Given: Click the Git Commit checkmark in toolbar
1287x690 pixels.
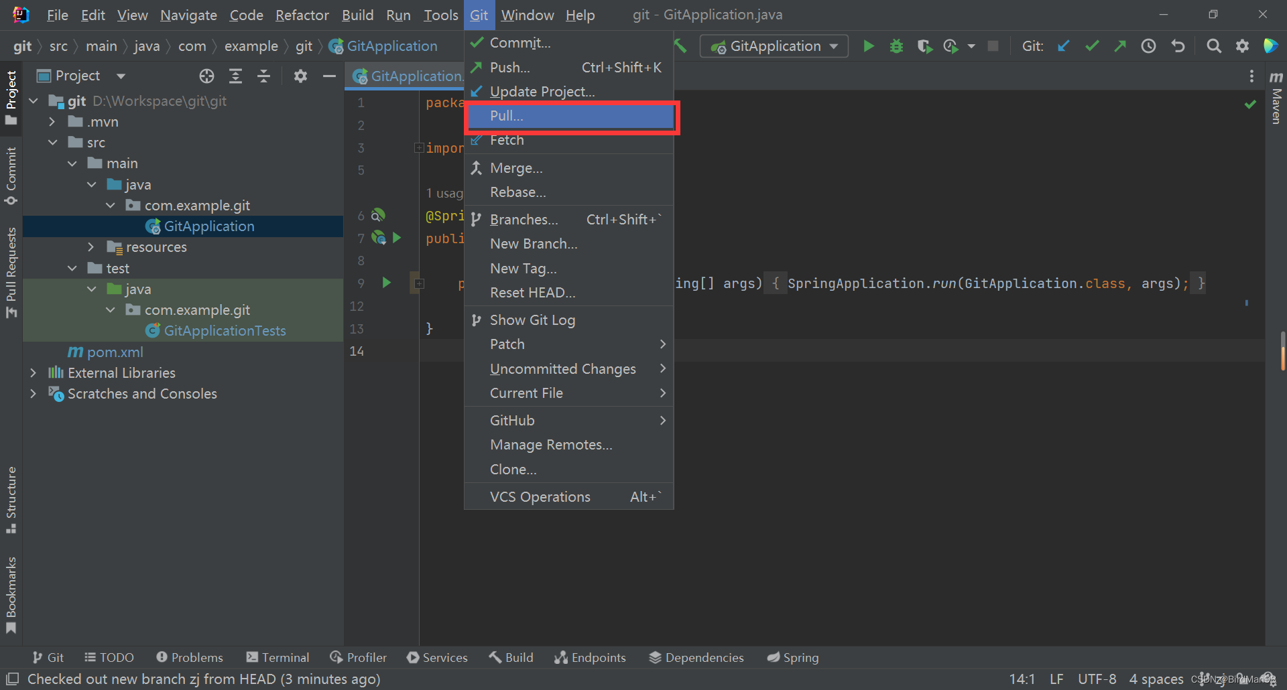Looking at the screenshot, I should pyautogui.click(x=1092, y=46).
